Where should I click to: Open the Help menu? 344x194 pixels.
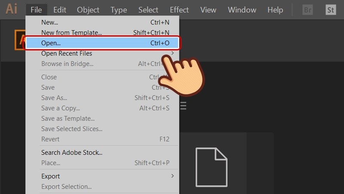(x=275, y=9)
